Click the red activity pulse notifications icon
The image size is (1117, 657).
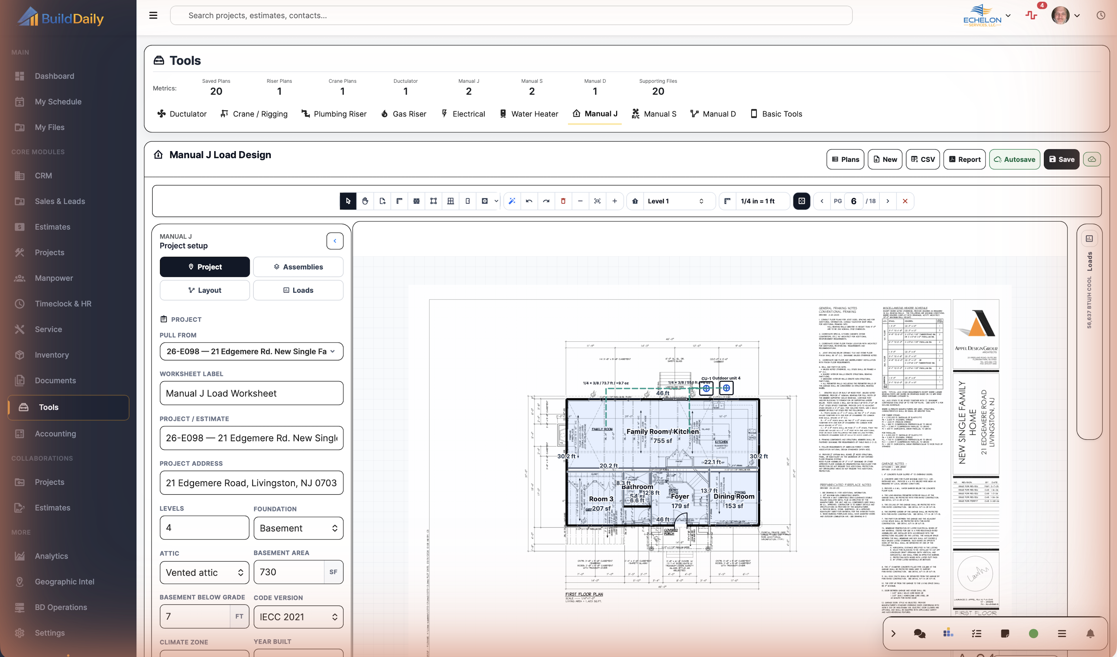click(1031, 16)
